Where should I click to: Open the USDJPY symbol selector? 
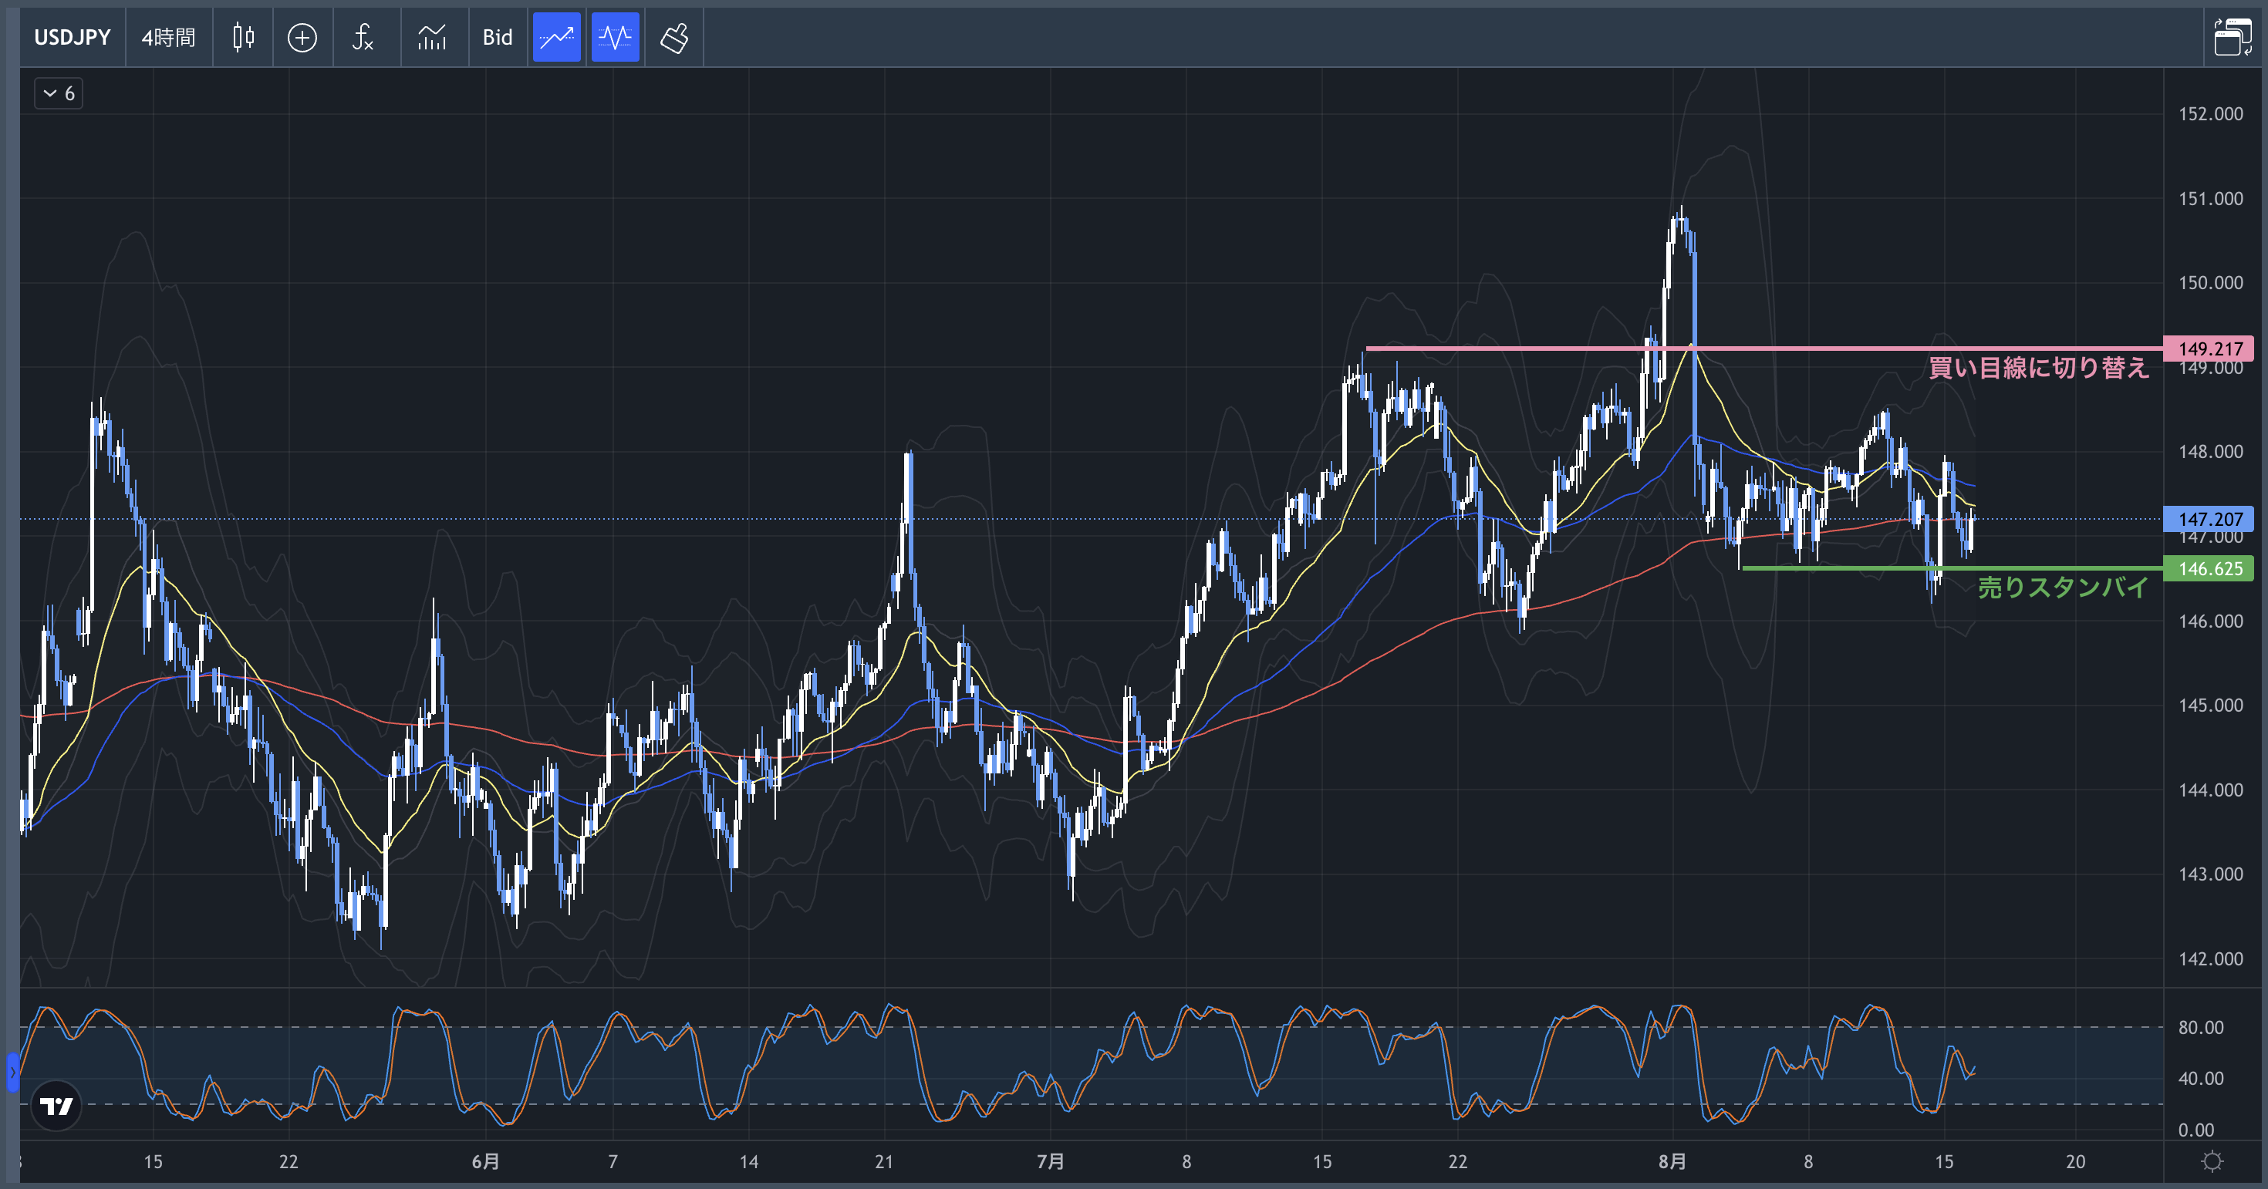(x=73, y=37)
